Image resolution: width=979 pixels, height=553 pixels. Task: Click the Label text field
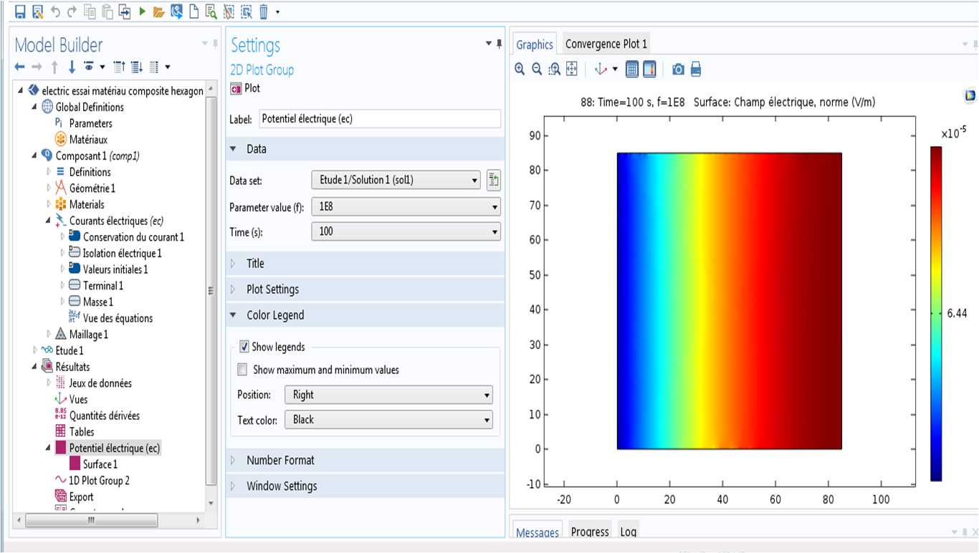[380, 119]
